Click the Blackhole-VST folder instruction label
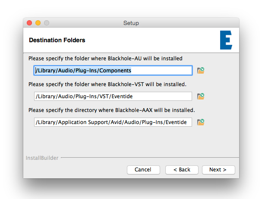265x199 pixels. 107,84
